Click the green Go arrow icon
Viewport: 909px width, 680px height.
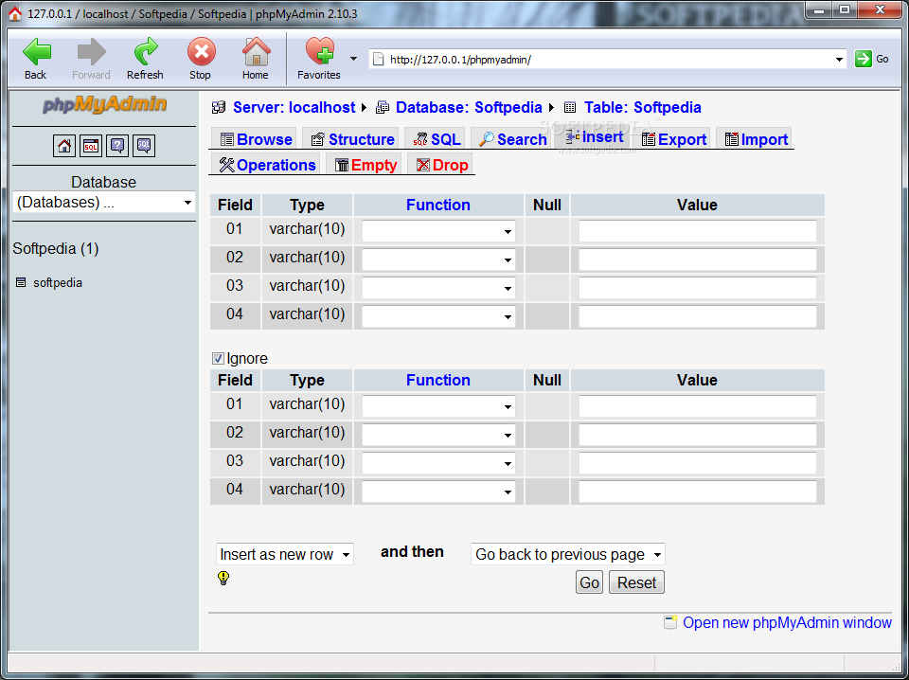pyautogui.click(x=863, y=59)
